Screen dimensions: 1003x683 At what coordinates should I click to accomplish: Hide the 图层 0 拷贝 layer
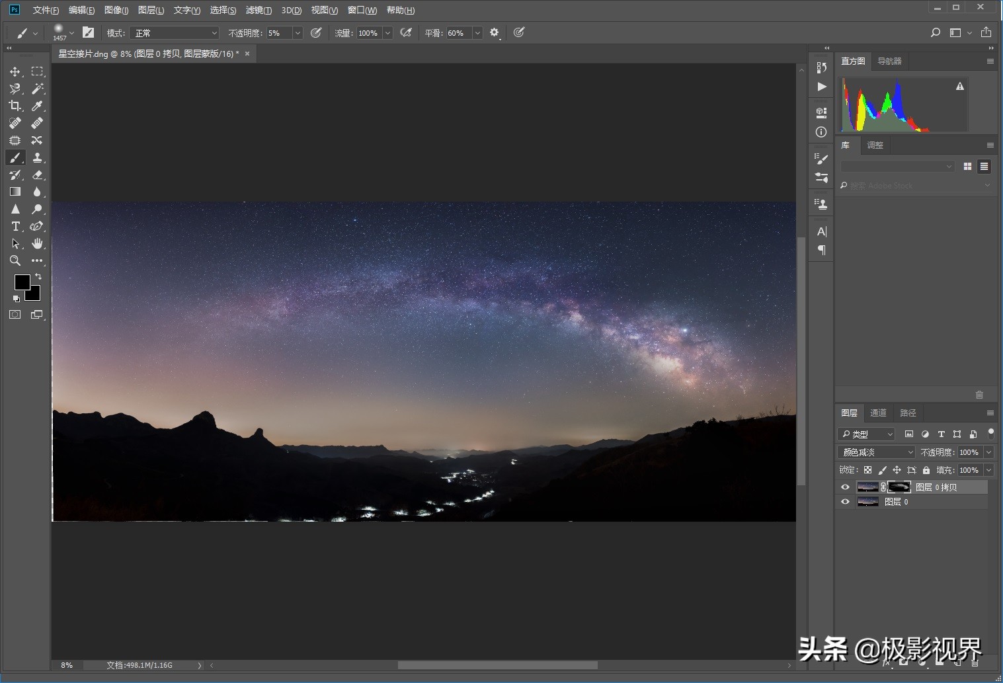coord(845,487)
